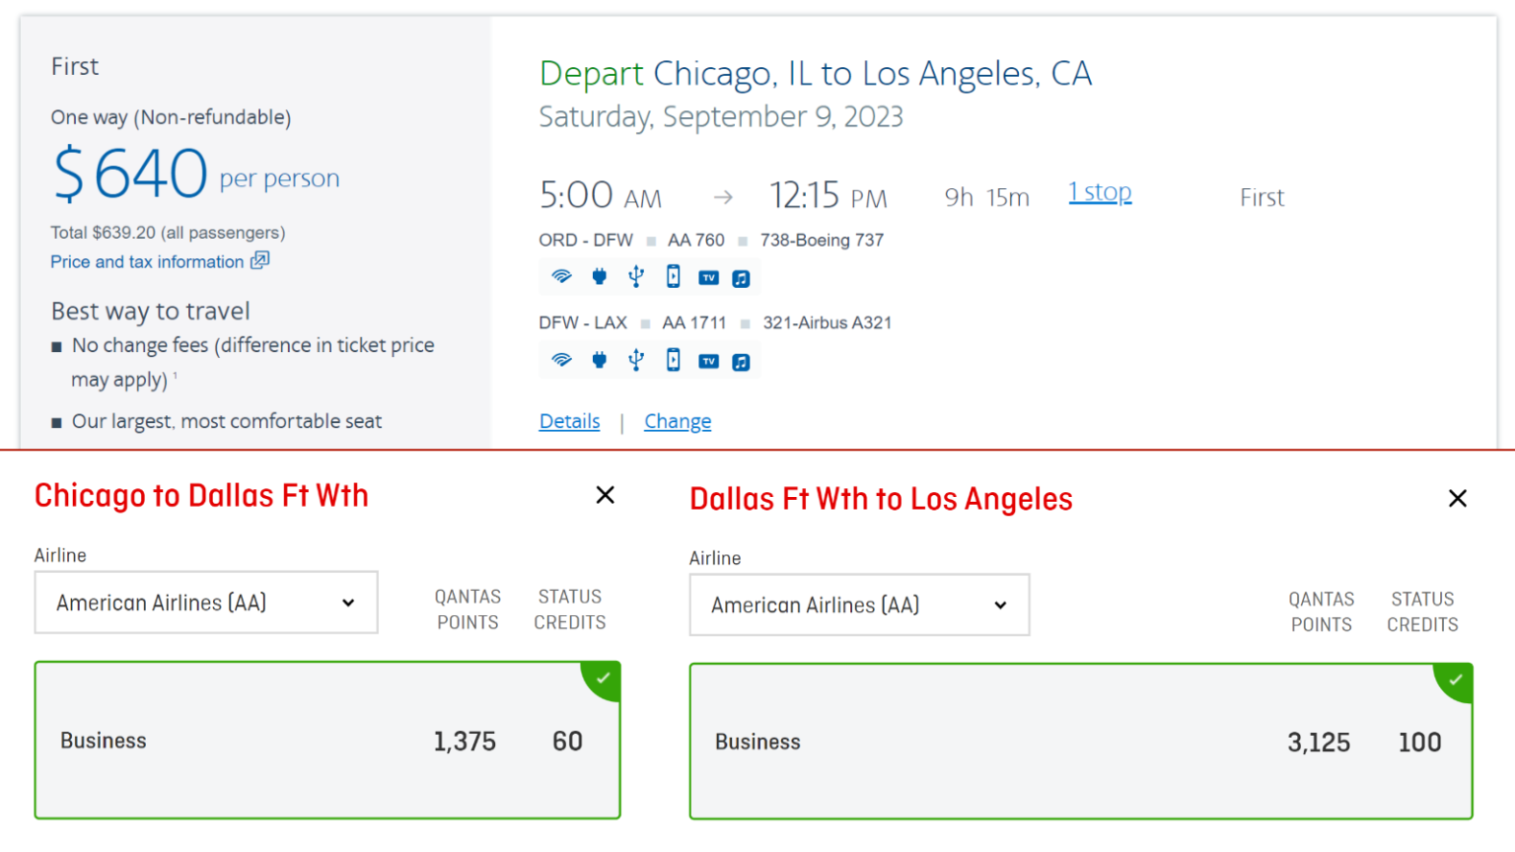Click the external link icon beside Price and tax information

pos(262,261)
